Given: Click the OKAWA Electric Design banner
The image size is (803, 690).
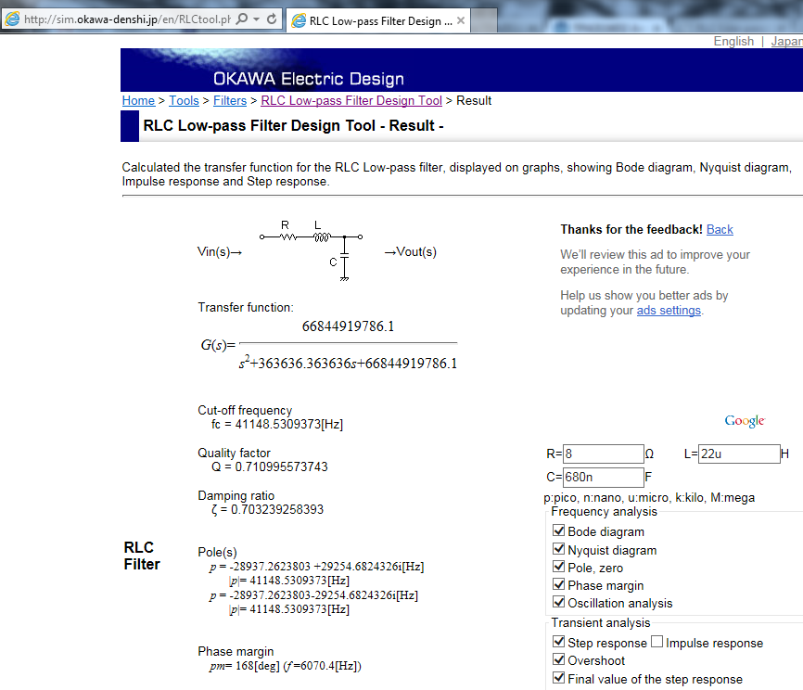Looking at the screenshot, I should click(x=462, y=70).
